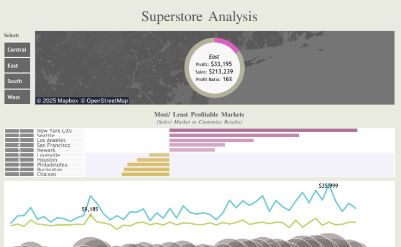401x247 pixels.
Task: Open the Mapbox attribution link
Action: (57, 101)
